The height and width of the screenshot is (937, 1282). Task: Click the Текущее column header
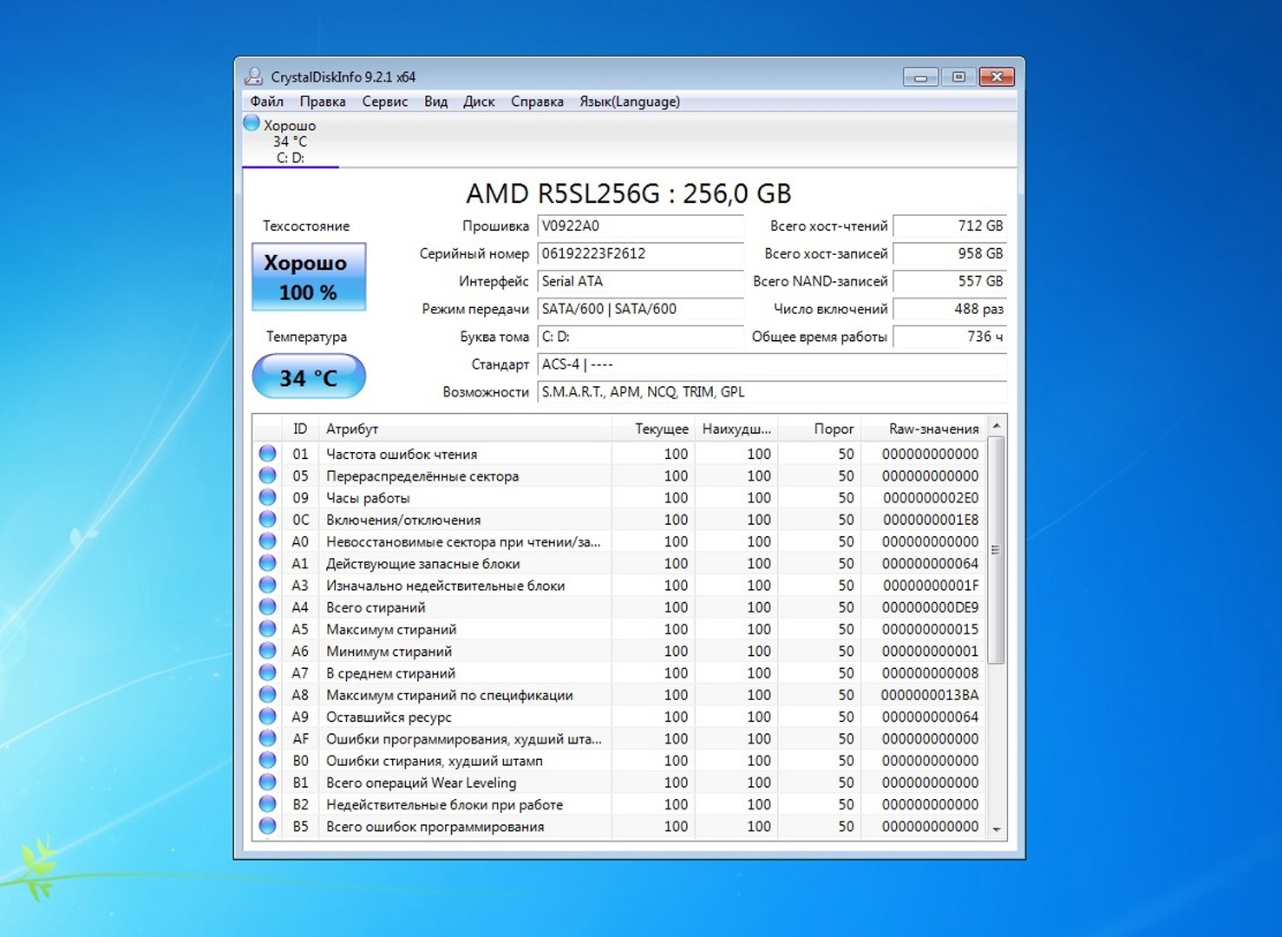point(652,429)
